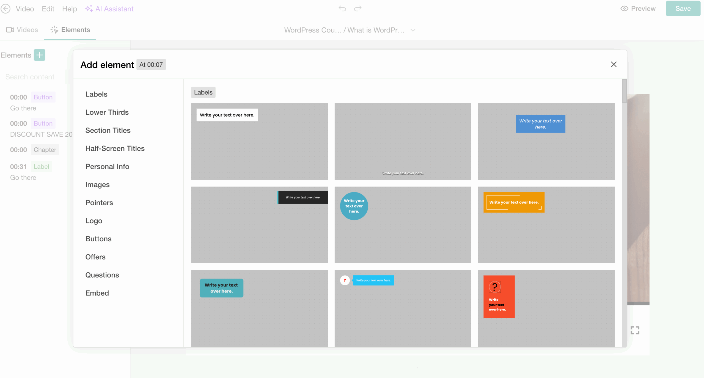Image resolution: width=704 pixels, height=378 pixels.
Task: Launch the AI Assistant
Action: tap(109, 9)
